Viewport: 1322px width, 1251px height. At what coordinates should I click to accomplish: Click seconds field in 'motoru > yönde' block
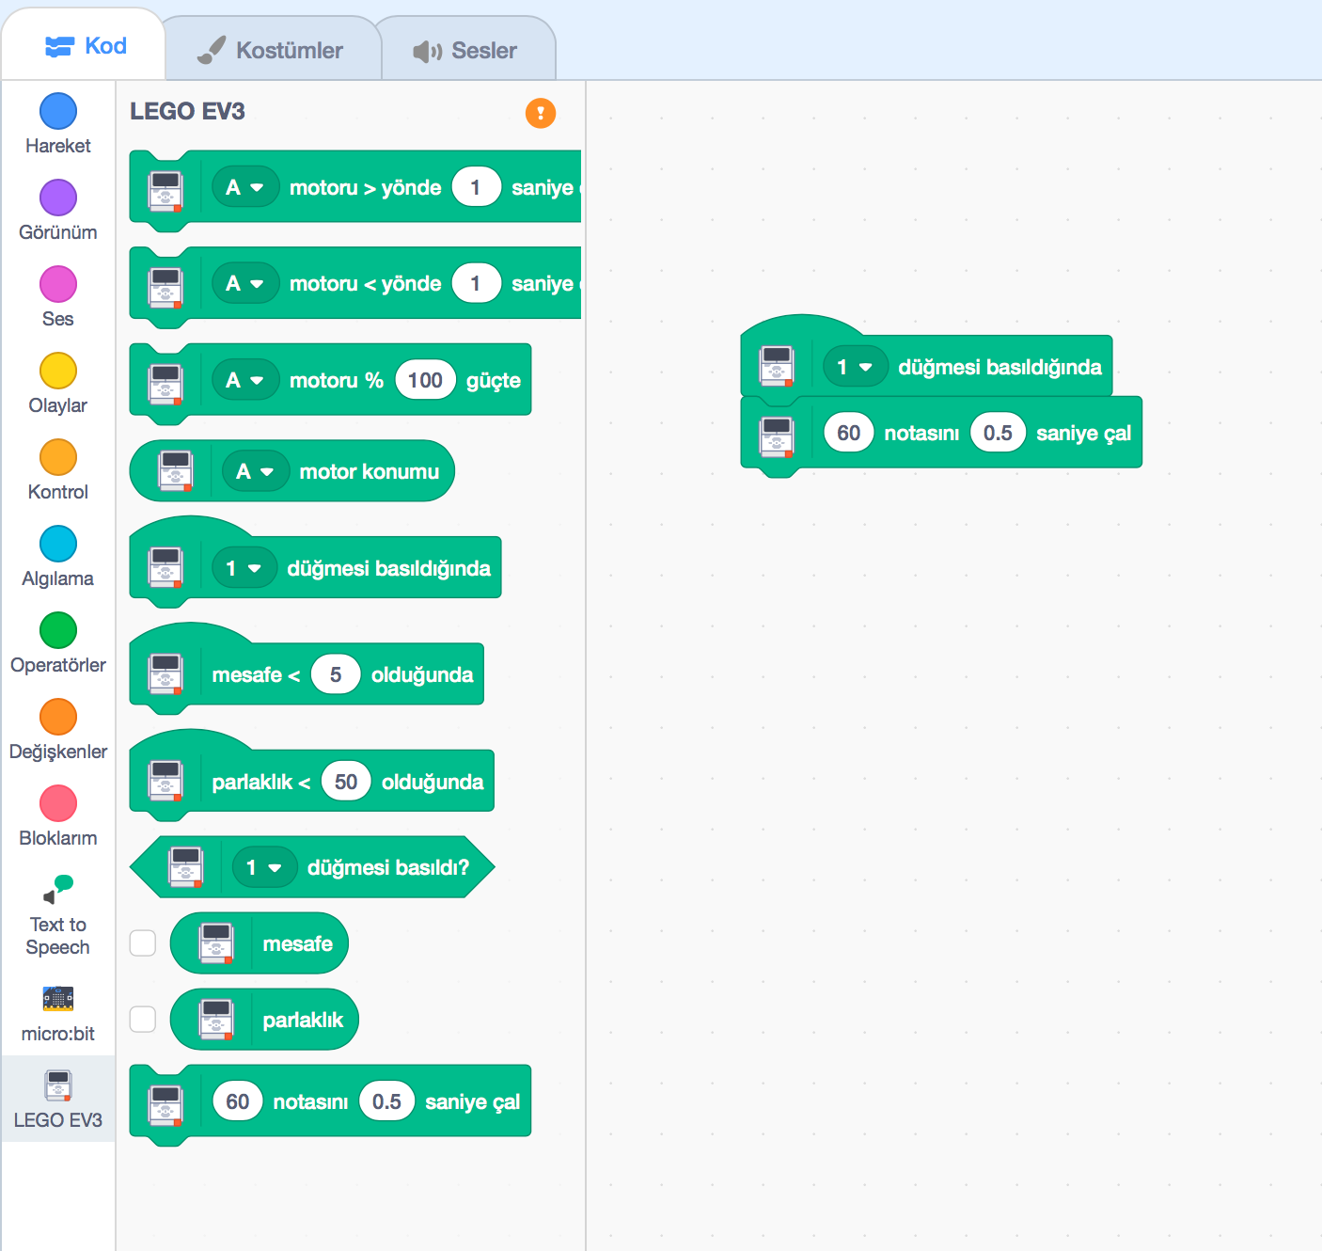476,187
